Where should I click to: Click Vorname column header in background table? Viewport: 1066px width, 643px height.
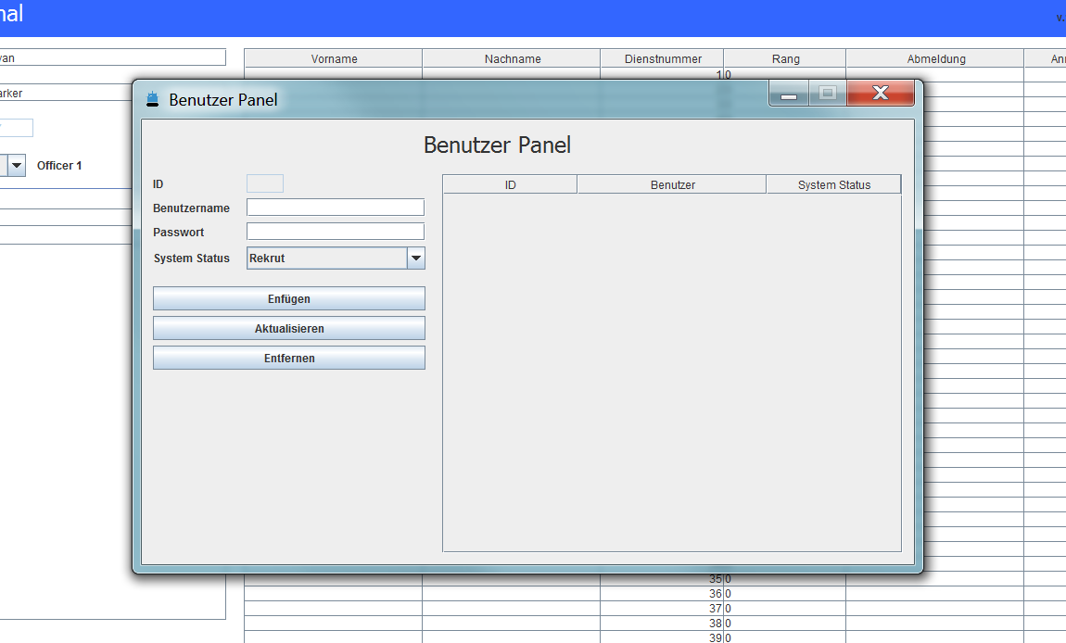[334, 58]
